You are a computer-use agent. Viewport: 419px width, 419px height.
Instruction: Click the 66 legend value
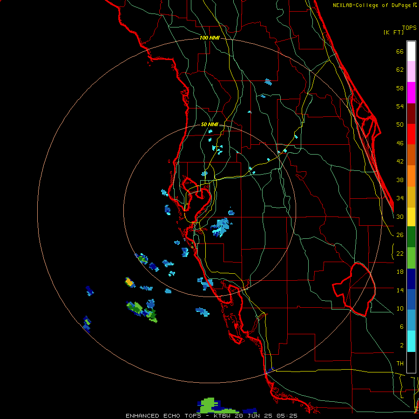click(400, 51)
